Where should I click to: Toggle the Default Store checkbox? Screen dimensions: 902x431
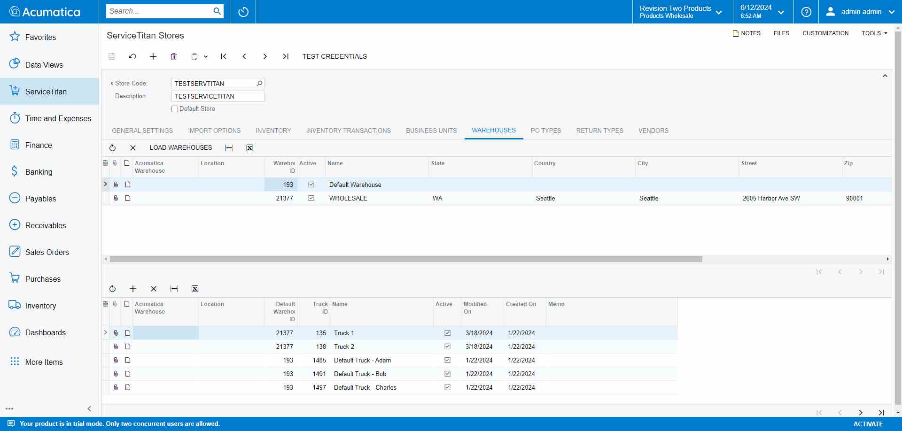click(x=175, y=109)
